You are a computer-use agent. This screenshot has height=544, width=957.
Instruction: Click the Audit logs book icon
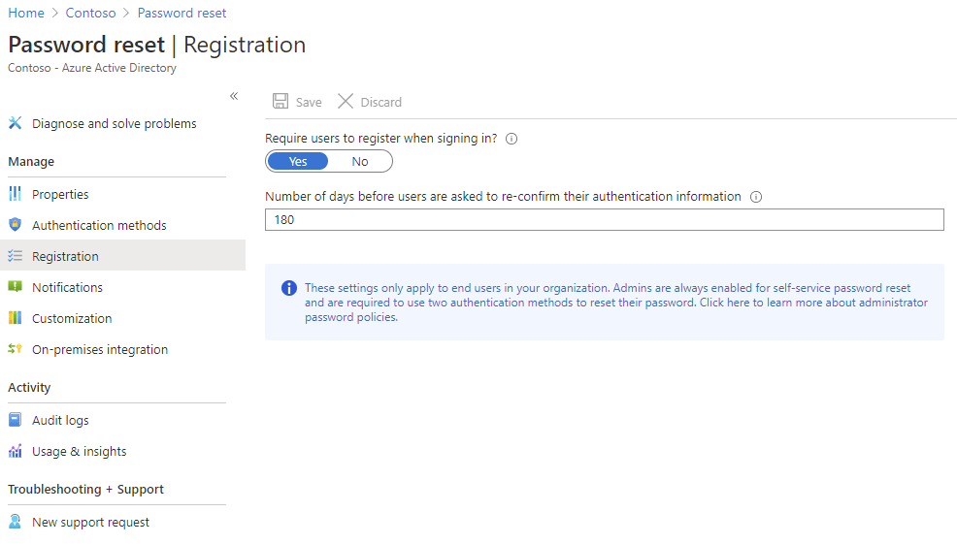(x=15, y=420)
